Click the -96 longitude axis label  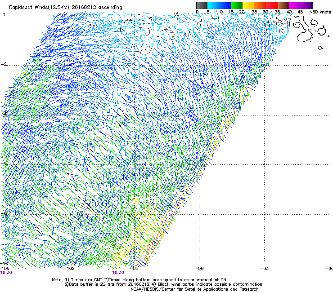[x=199, y=269]
